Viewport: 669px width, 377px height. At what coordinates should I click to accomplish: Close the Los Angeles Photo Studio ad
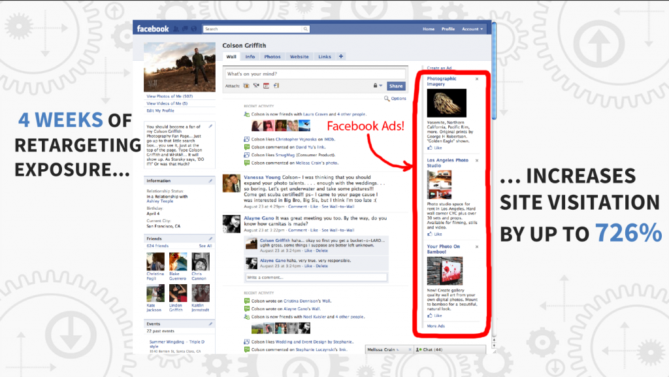pyautogui.click(x=477, y=160)
